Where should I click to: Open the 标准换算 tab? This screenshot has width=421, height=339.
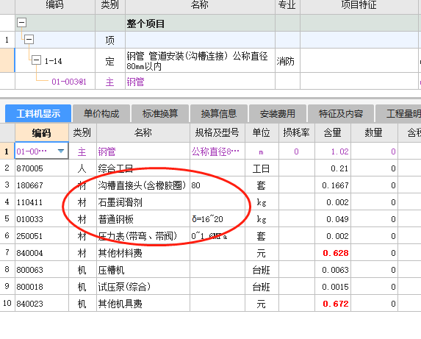tap(160, 114)
